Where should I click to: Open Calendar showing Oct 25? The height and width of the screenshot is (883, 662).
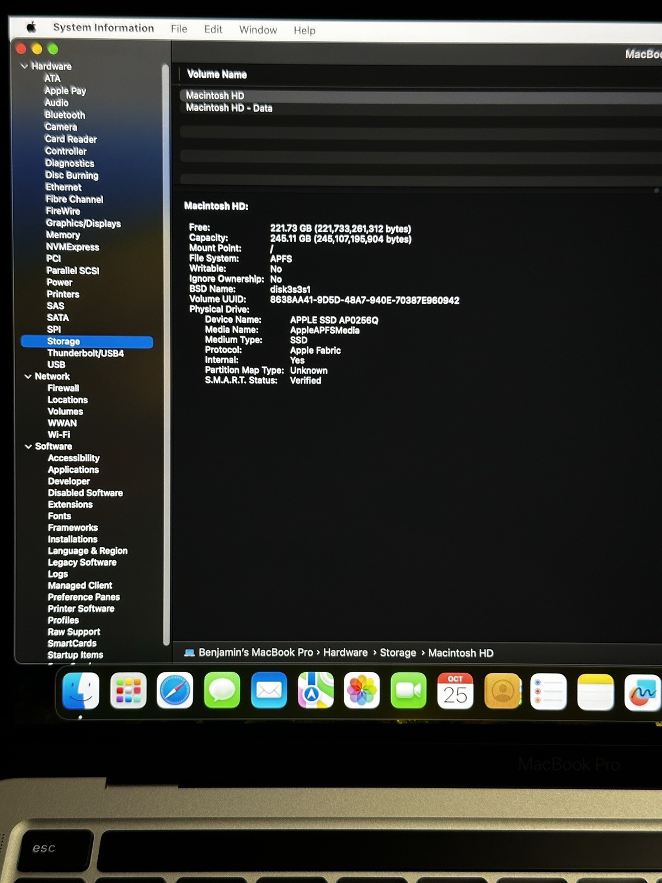pyautogui.click(x=455, y=690)
